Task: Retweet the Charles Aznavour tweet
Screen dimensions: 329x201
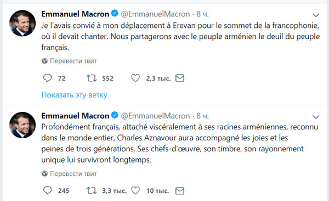Action: coord(92,191)
